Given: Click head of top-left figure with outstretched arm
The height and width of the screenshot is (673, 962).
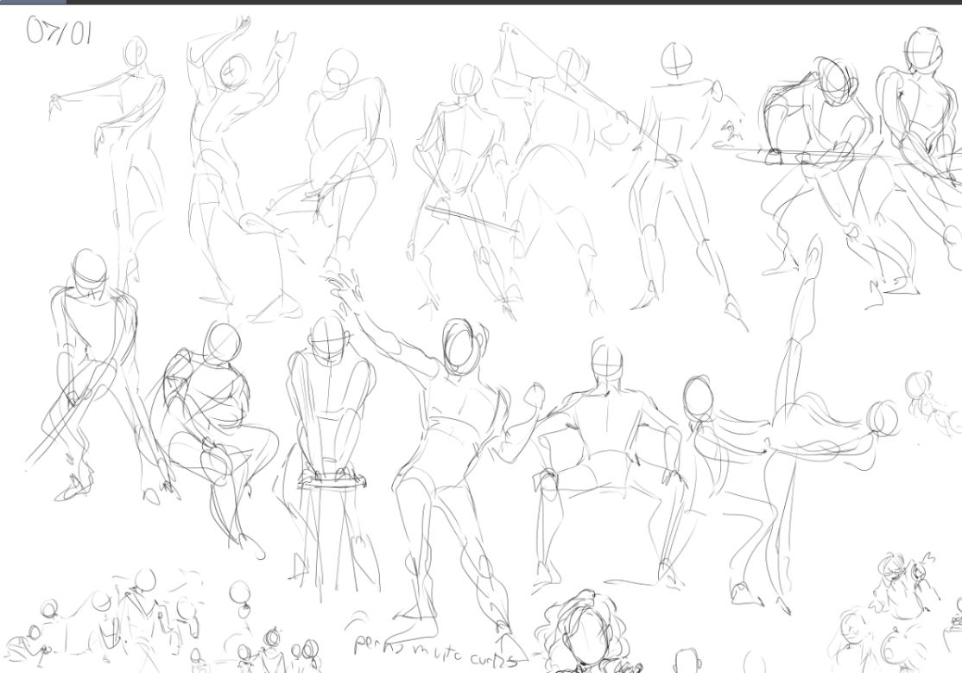Looking at the screenshot, I should 135,53.
